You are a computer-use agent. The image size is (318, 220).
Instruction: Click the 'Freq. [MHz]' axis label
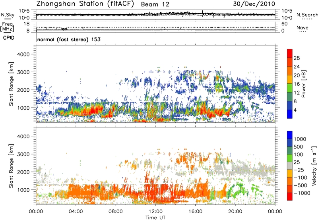pyautogui.click(x=8, y=27)
